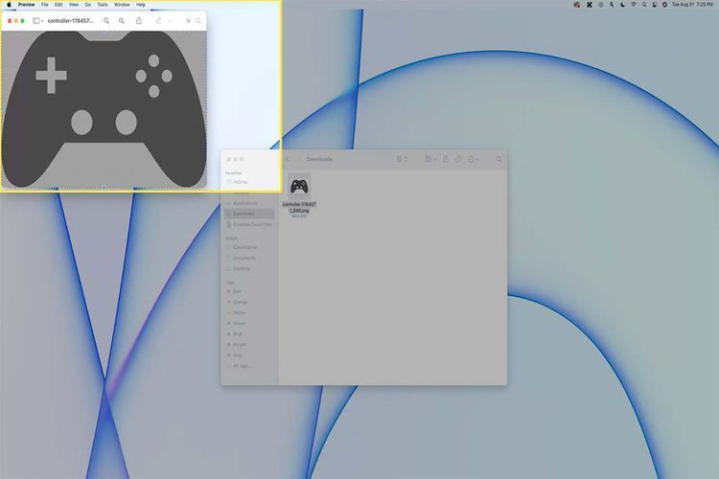Expand the Preview toolbar overflow chevrons
This screenshot has height=479, width=719.
(187, 20)
